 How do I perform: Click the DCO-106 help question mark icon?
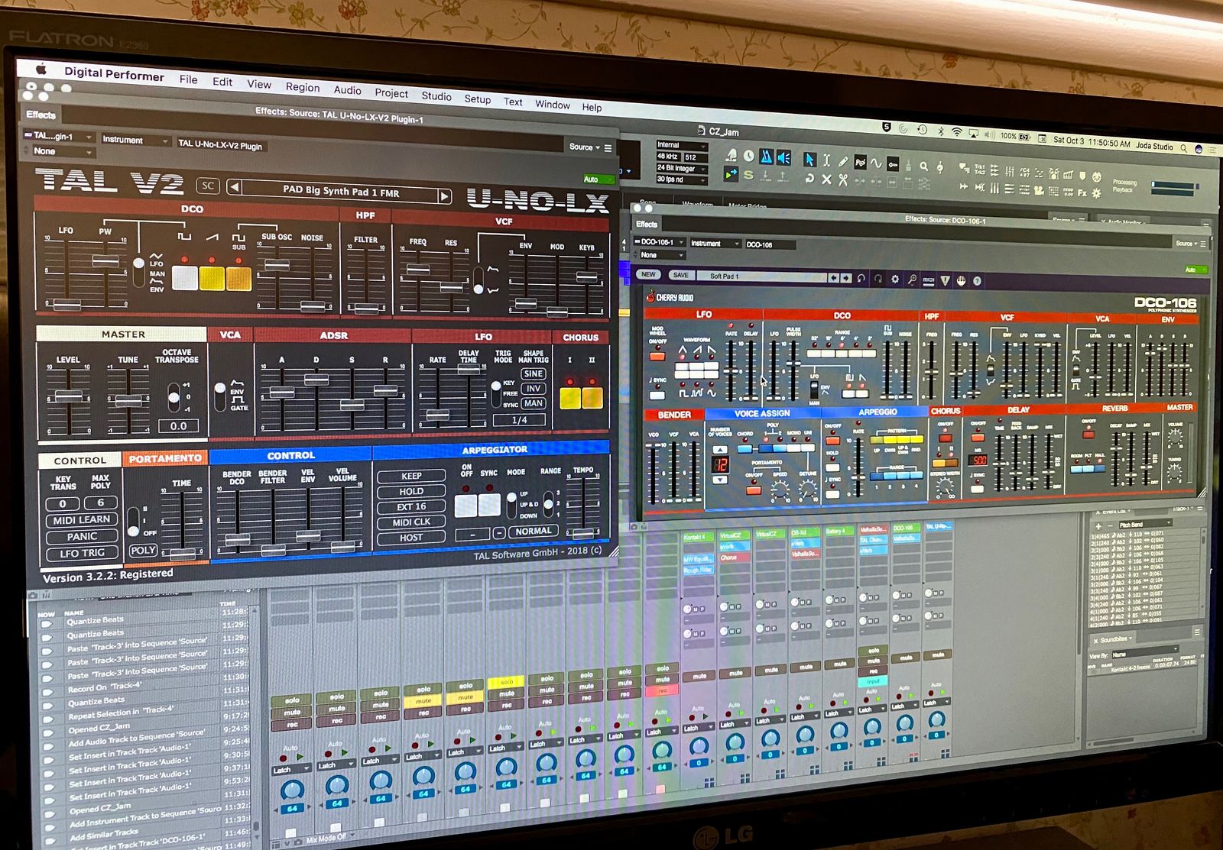[x=977, y=281]
